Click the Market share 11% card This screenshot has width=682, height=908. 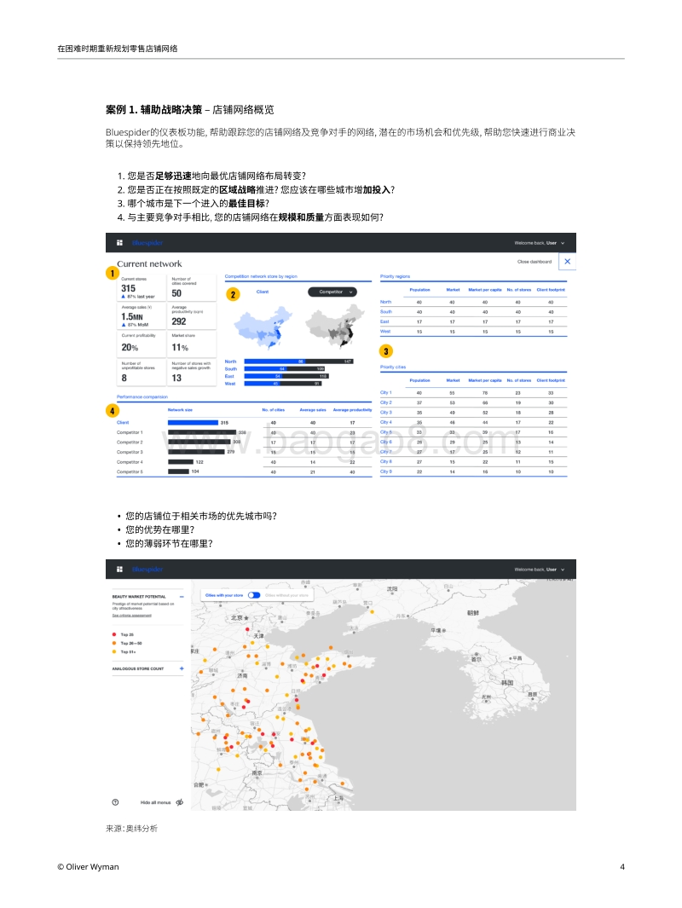pyautogui.click(x=192, y=344)
